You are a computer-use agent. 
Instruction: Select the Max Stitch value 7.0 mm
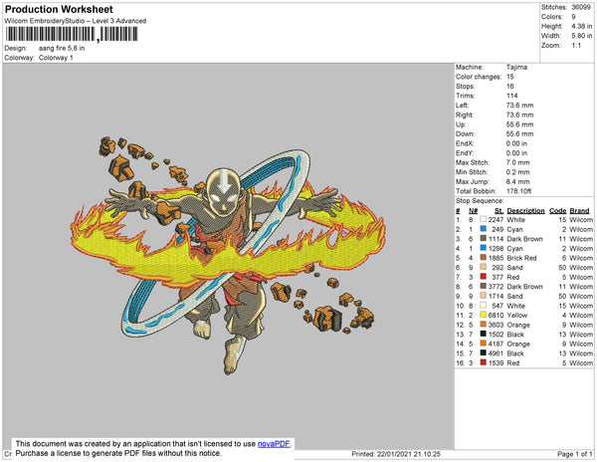tap(517, 162)
